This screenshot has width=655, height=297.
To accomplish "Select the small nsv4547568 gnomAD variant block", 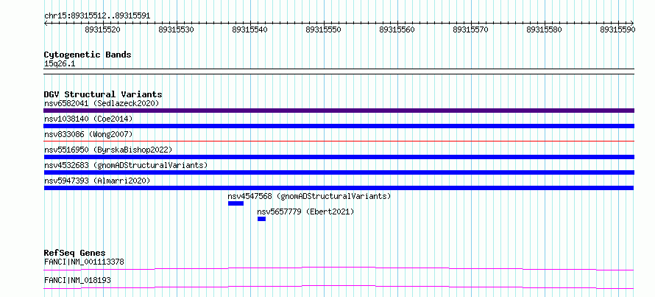I will point(236,203).
